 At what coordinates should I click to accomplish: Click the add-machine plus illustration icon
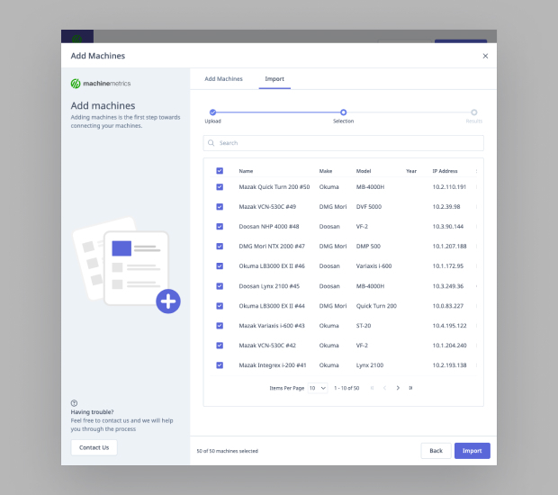167,301
